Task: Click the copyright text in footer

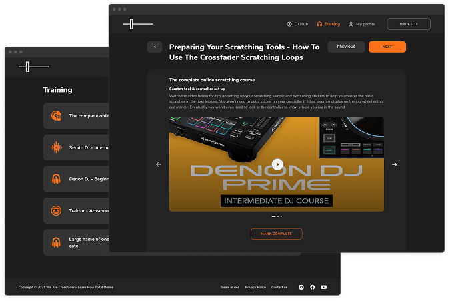Action: [66, 287]
